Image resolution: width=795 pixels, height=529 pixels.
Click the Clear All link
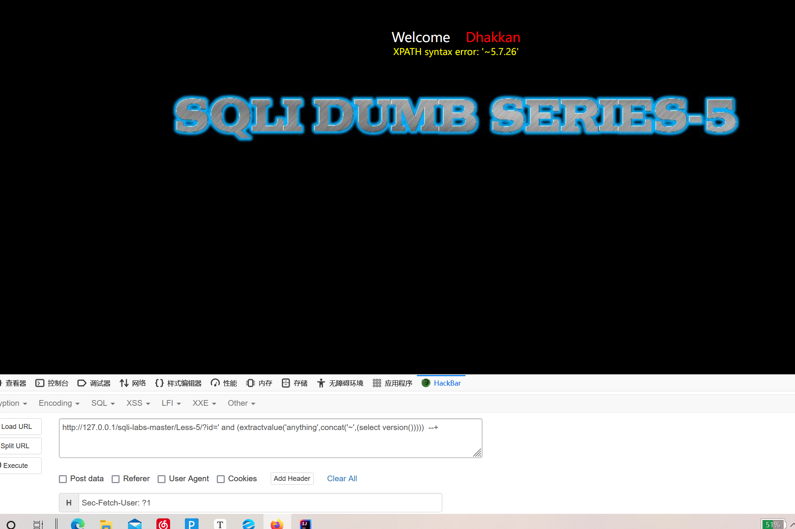(x=342, y=479)
